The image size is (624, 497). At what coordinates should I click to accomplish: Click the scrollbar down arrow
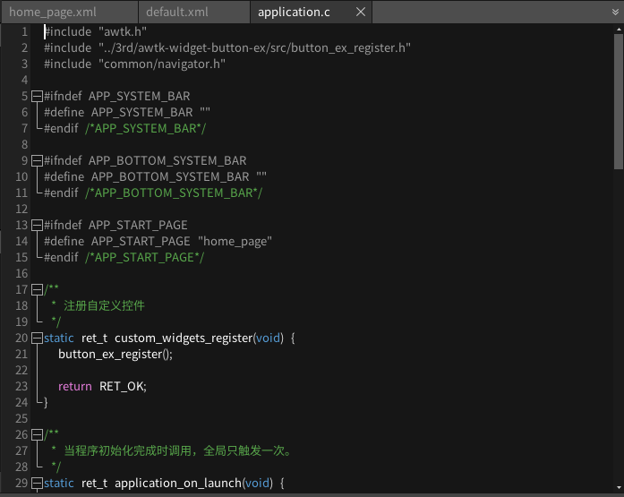(x=619, y=487)
